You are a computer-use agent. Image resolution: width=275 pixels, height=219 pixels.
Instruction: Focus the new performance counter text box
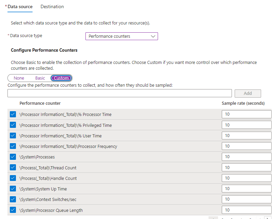119,94
